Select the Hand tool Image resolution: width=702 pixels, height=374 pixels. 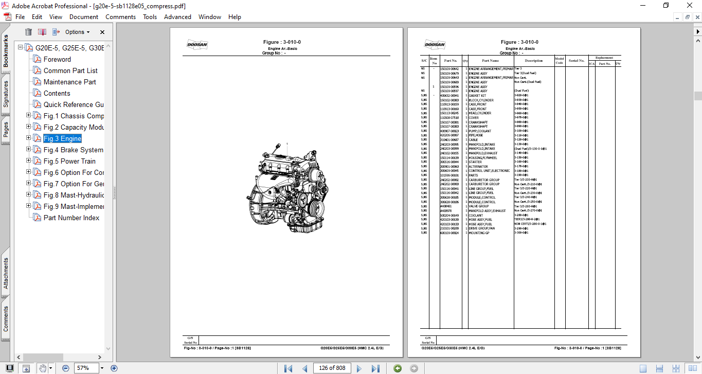(42, 368)
